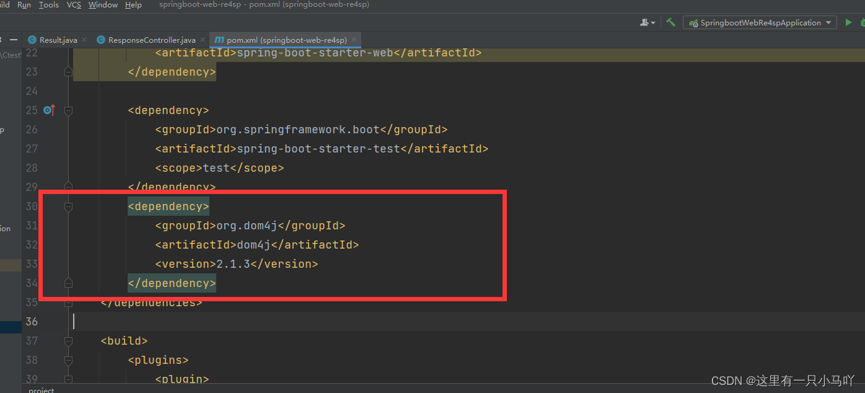Click line number 32 in the gutter
Viewport: 865px width, 393px height.
tap(31, 244)
